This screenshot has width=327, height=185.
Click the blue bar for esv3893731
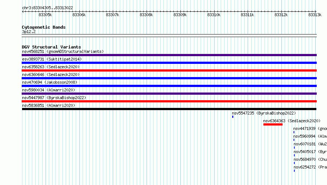click(x=169, y=63)
